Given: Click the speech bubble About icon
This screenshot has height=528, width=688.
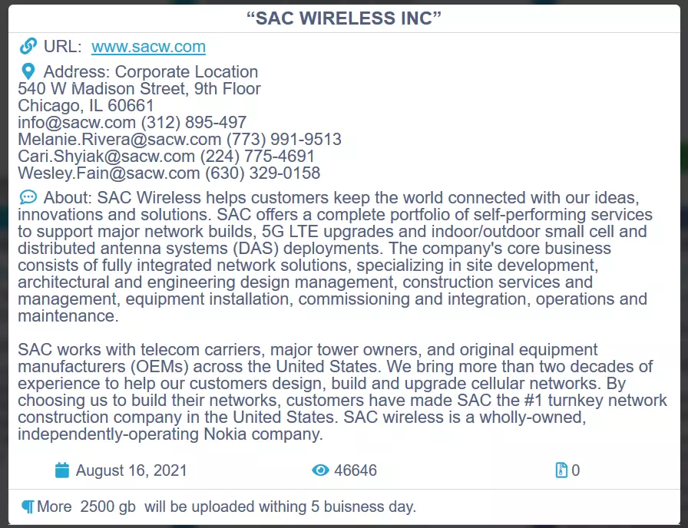Looking at the screenshot, I should point(28,198).
